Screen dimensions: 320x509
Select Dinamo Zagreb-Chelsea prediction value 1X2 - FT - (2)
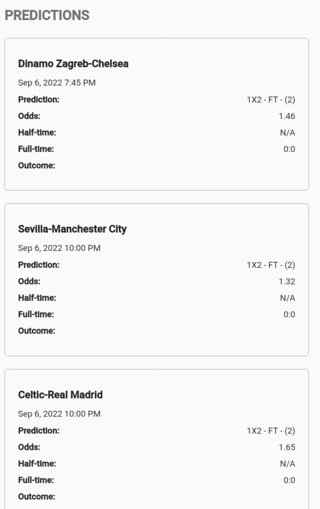tap(271, 100)
